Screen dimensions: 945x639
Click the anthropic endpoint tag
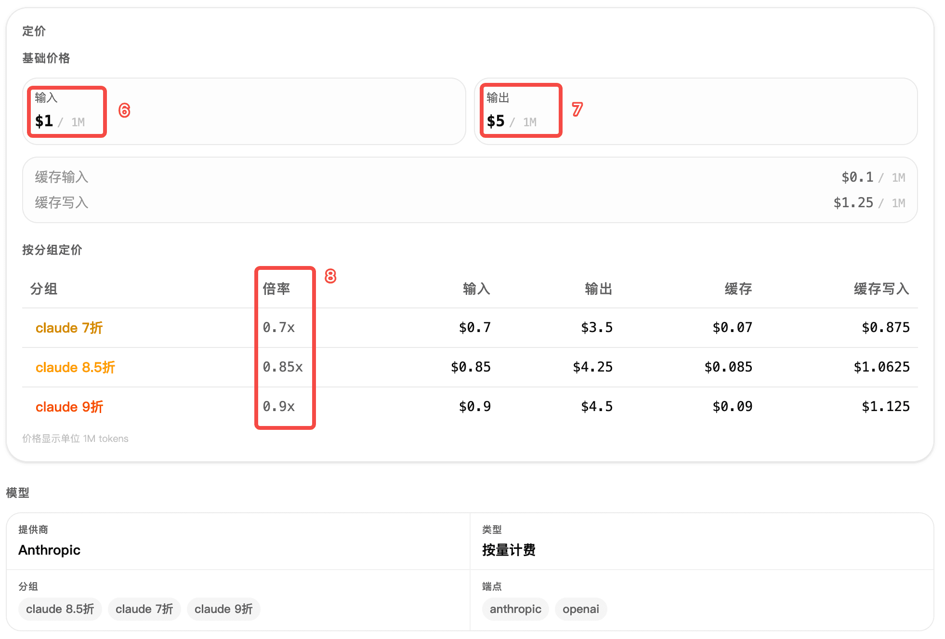(515, 609)
